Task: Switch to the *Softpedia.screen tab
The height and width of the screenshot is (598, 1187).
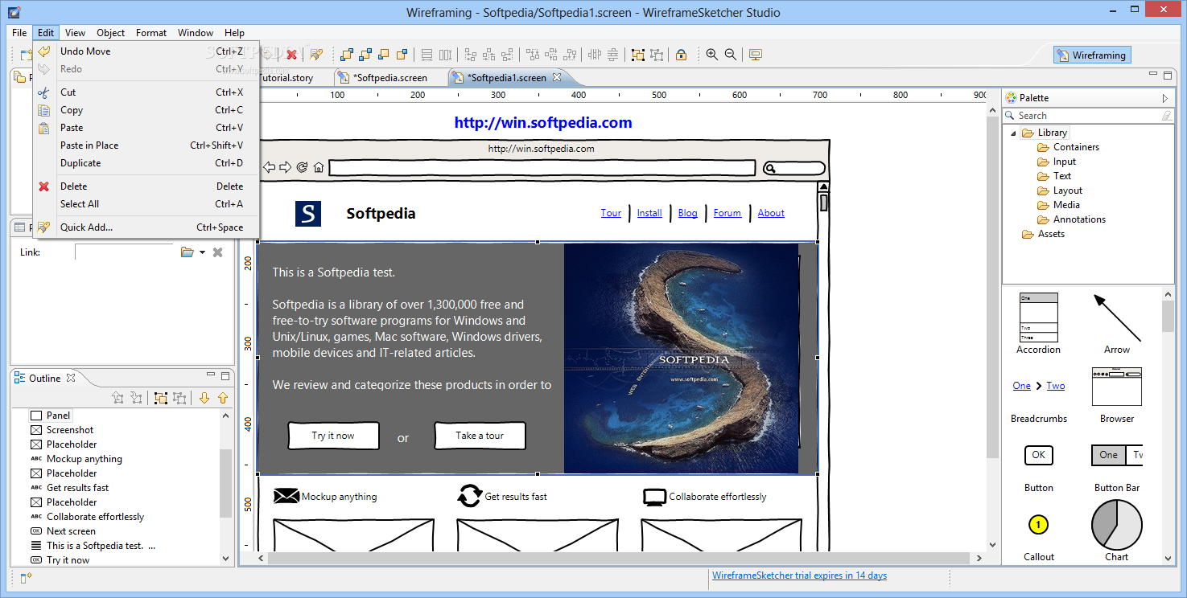Action: [391, 78]
